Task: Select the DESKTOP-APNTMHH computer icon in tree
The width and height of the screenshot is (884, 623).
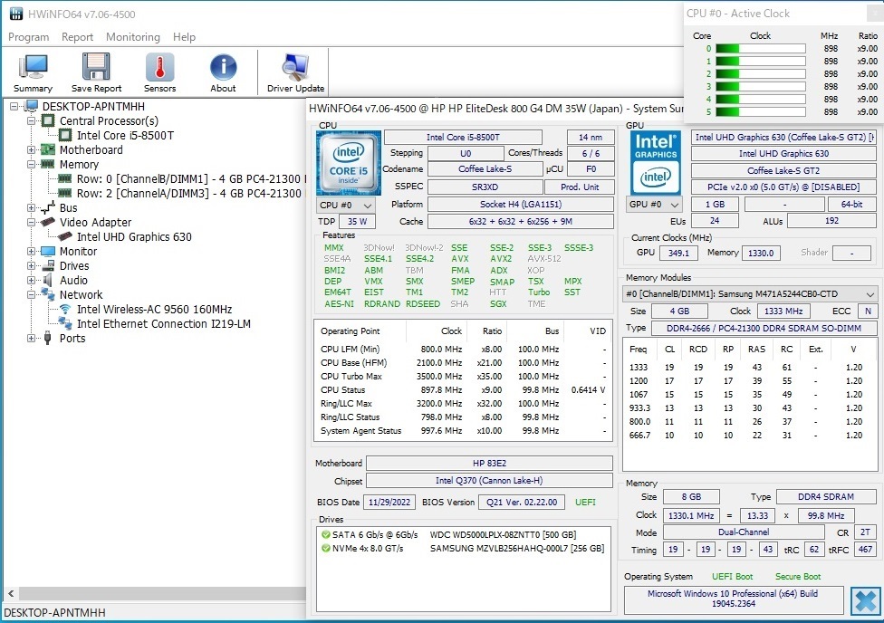Action: point(32,106)
